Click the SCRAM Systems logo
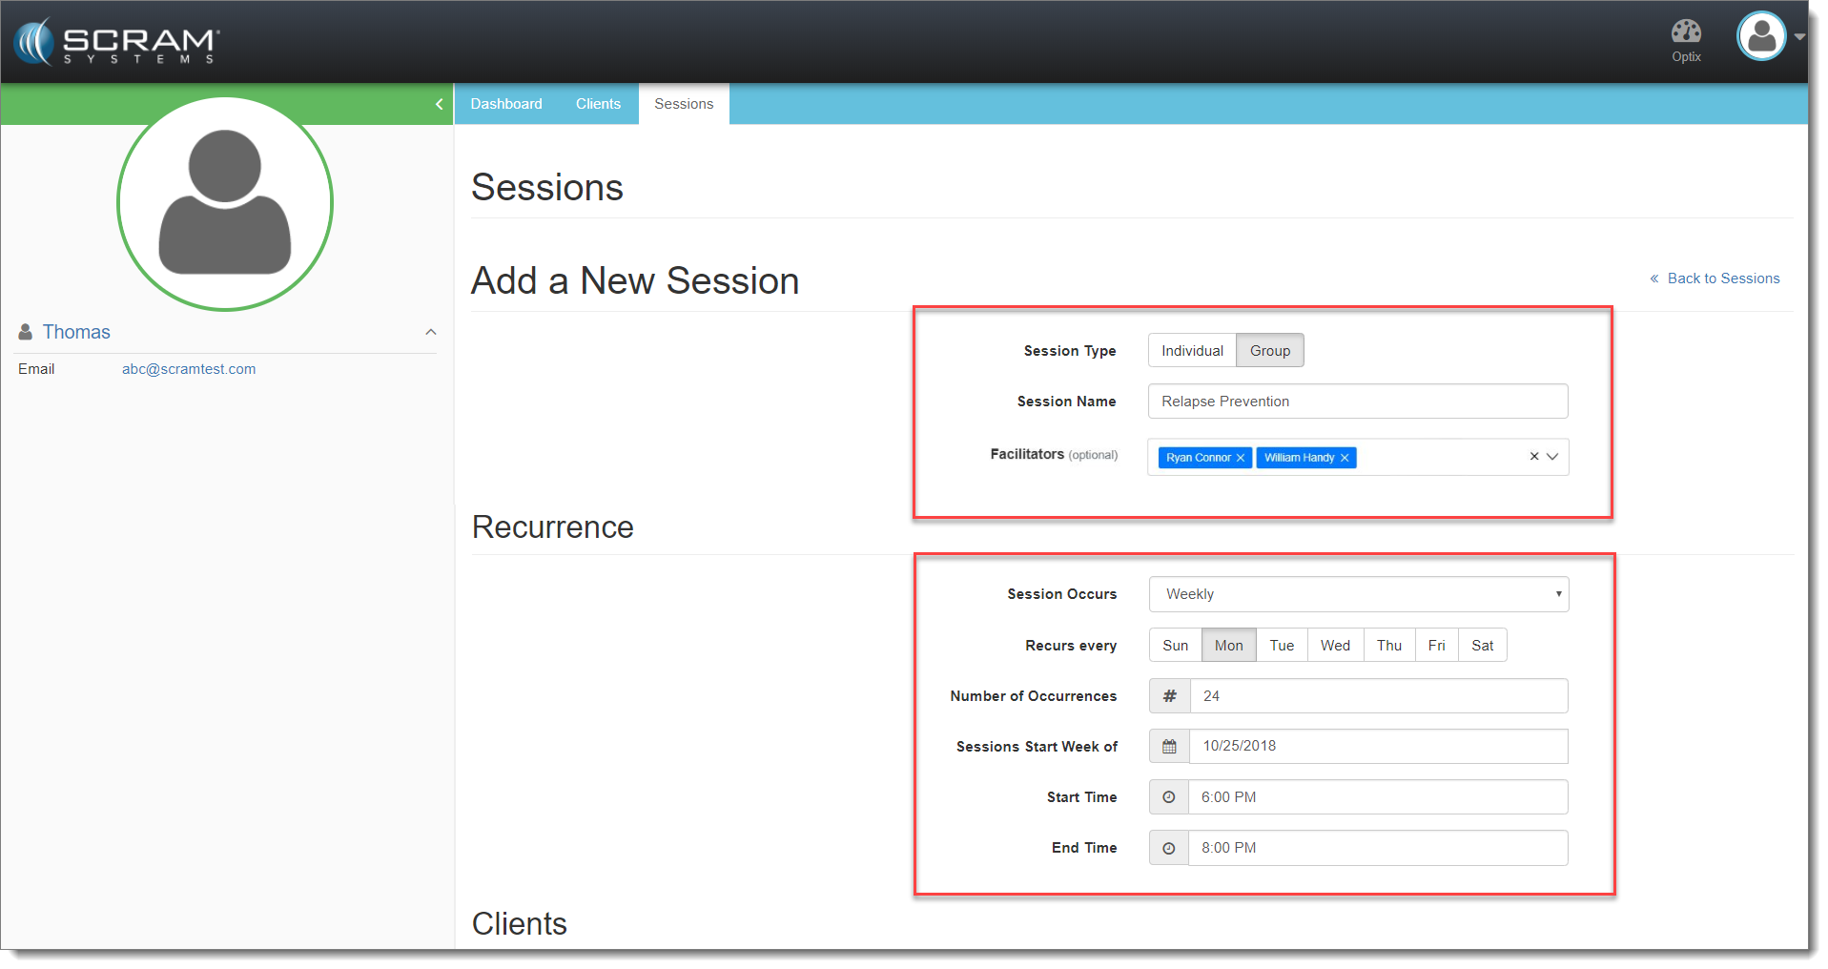The width and height of the screenshot is (1828, 969). pyautogui.click(x=116, y=42)
